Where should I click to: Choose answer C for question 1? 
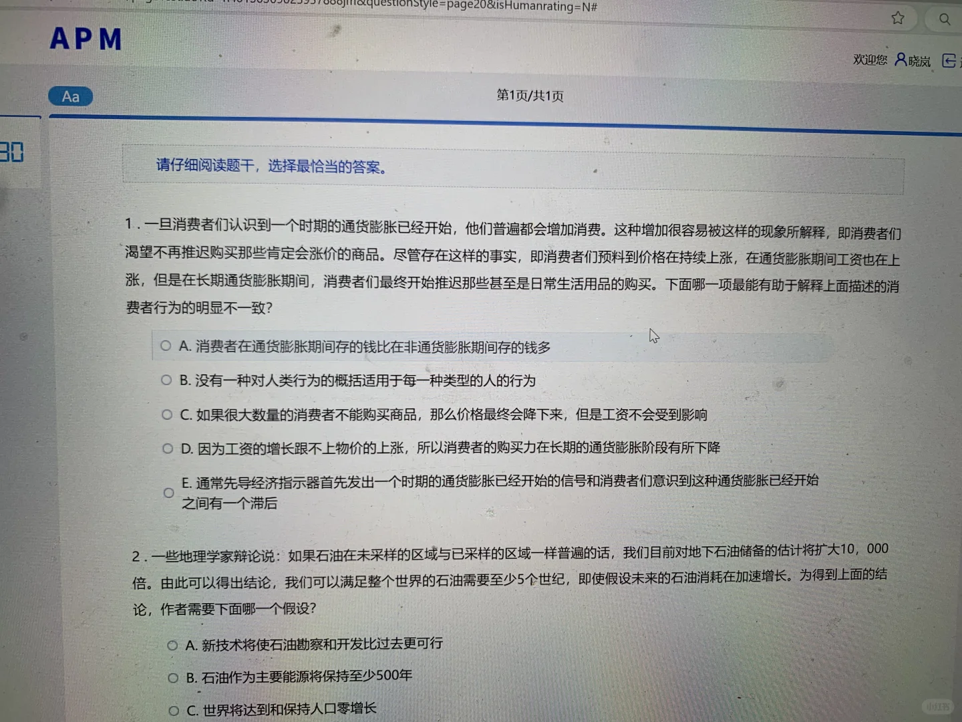(166, 413)
